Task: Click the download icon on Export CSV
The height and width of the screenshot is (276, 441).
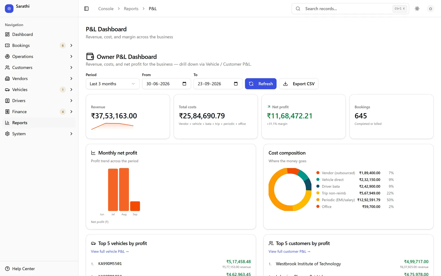Action: coord(286,84)
